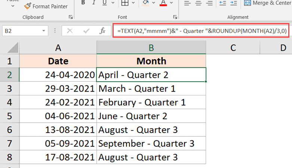Decrease indent of cell content
This screenshot has width=292, height=168.
tap(223, 3)
